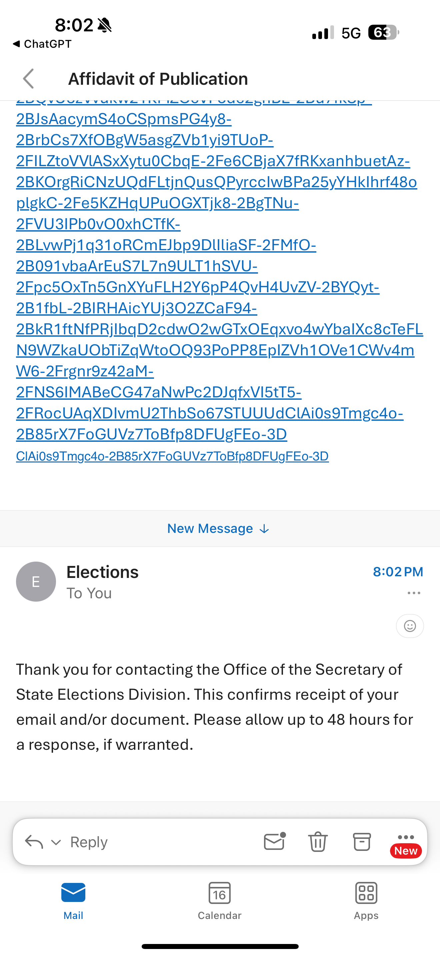Archive this email message

362,842
